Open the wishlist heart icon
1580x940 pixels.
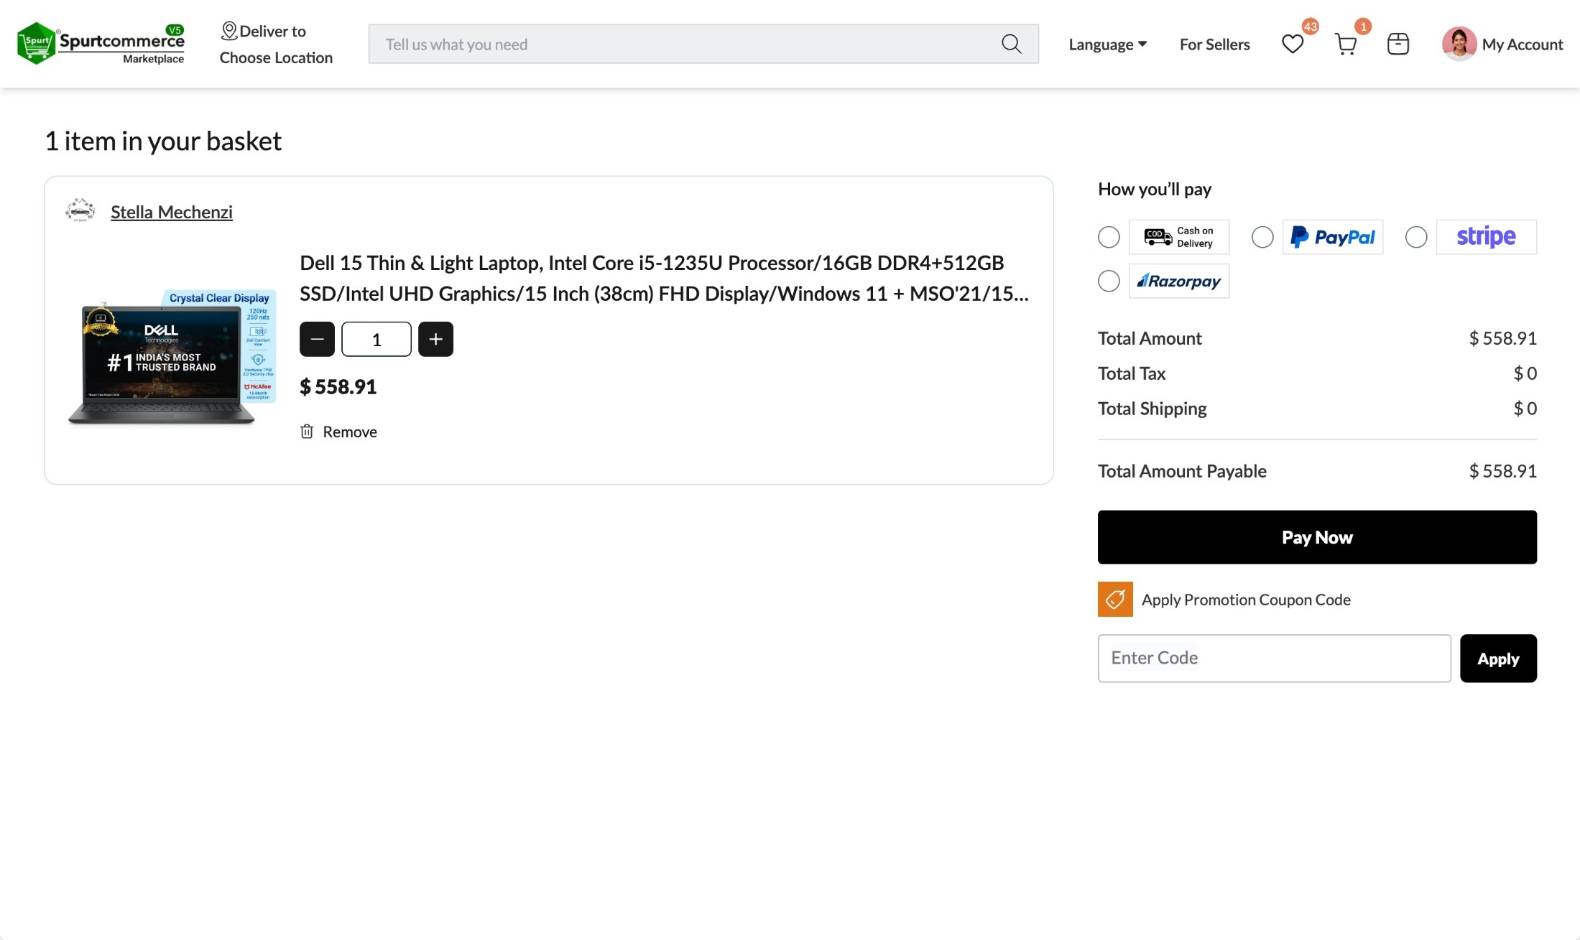1293,45
